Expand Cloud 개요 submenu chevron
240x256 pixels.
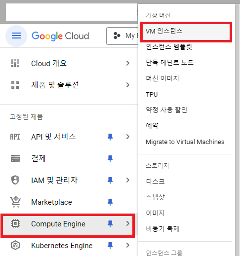click(128, 63)
